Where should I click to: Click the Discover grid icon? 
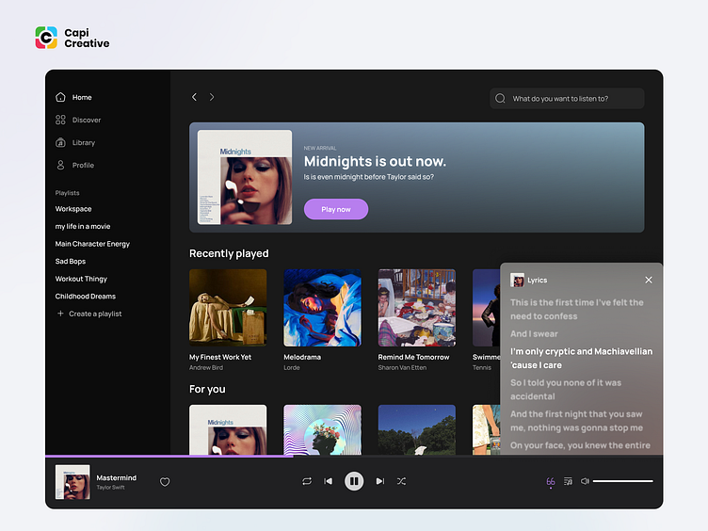60,120
